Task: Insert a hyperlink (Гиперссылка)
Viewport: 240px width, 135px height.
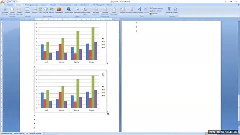Action: pyautogui.click(x=69, y=10)
